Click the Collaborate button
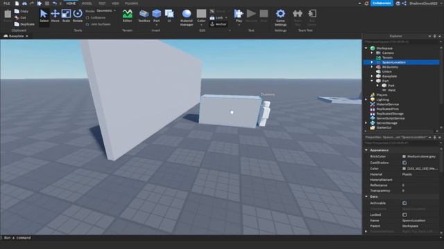444x249 pixels. [x=382, y=3]
